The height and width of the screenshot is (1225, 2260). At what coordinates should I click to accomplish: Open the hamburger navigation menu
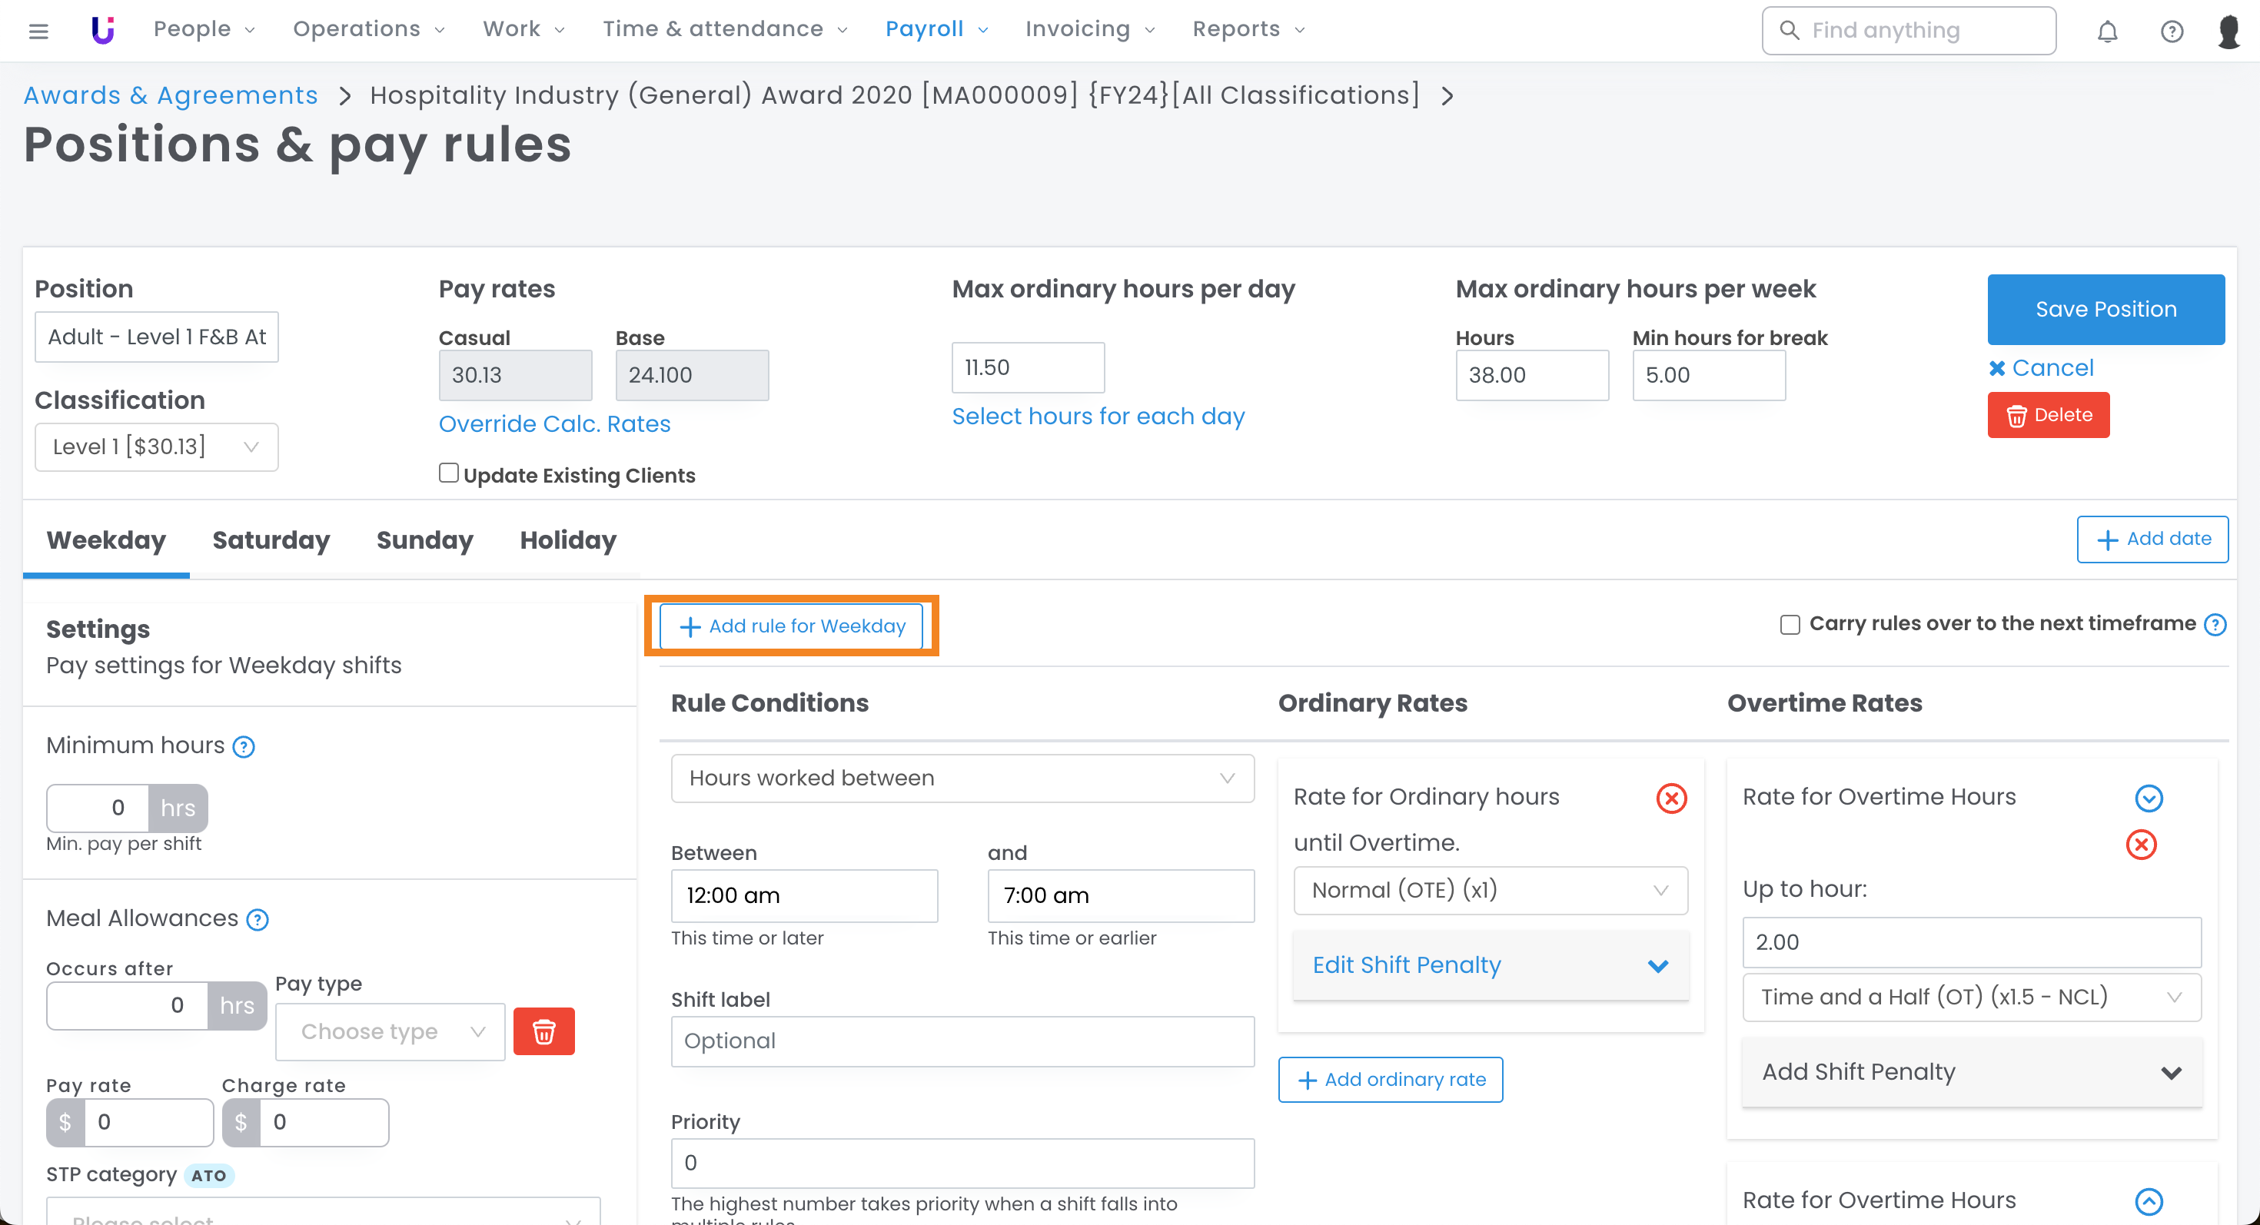38,31
